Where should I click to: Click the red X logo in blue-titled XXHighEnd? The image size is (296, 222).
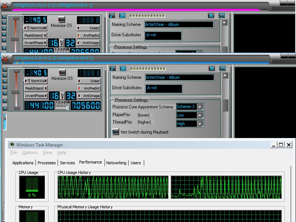6,58
